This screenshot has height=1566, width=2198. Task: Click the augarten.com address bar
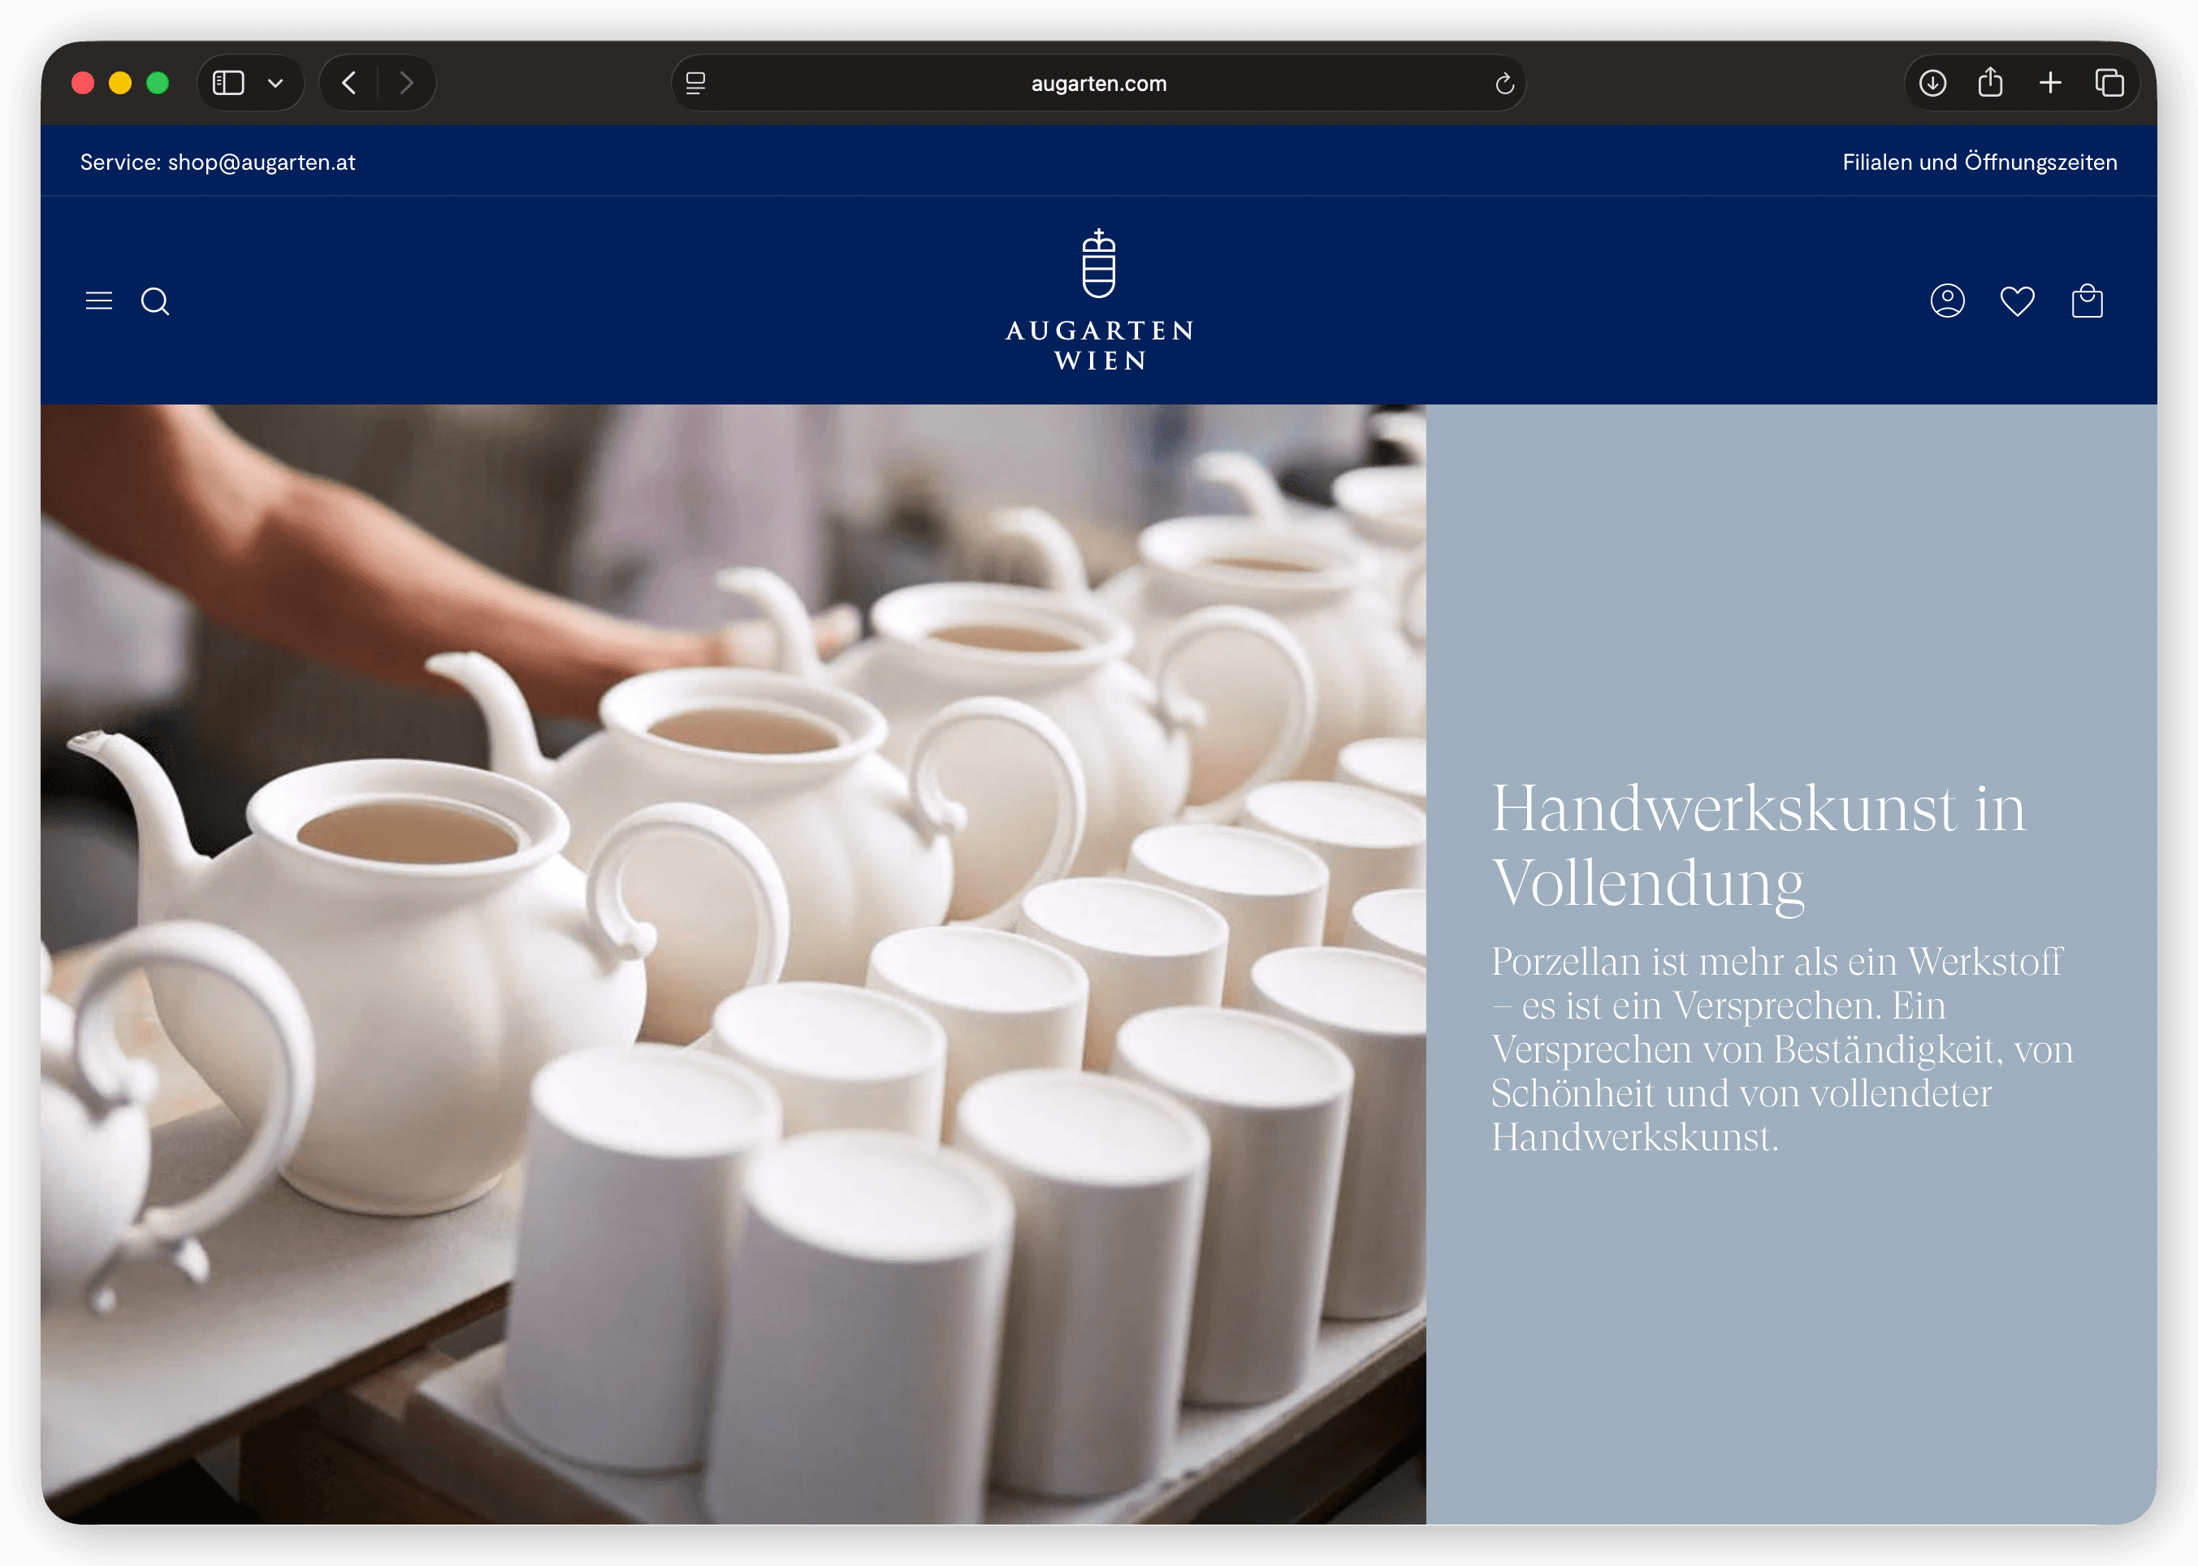click(x=1098, y=84)
